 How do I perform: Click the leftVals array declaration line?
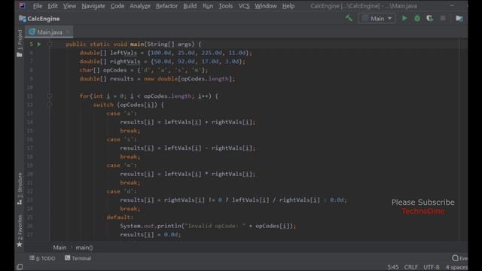[x=166, y=53]
